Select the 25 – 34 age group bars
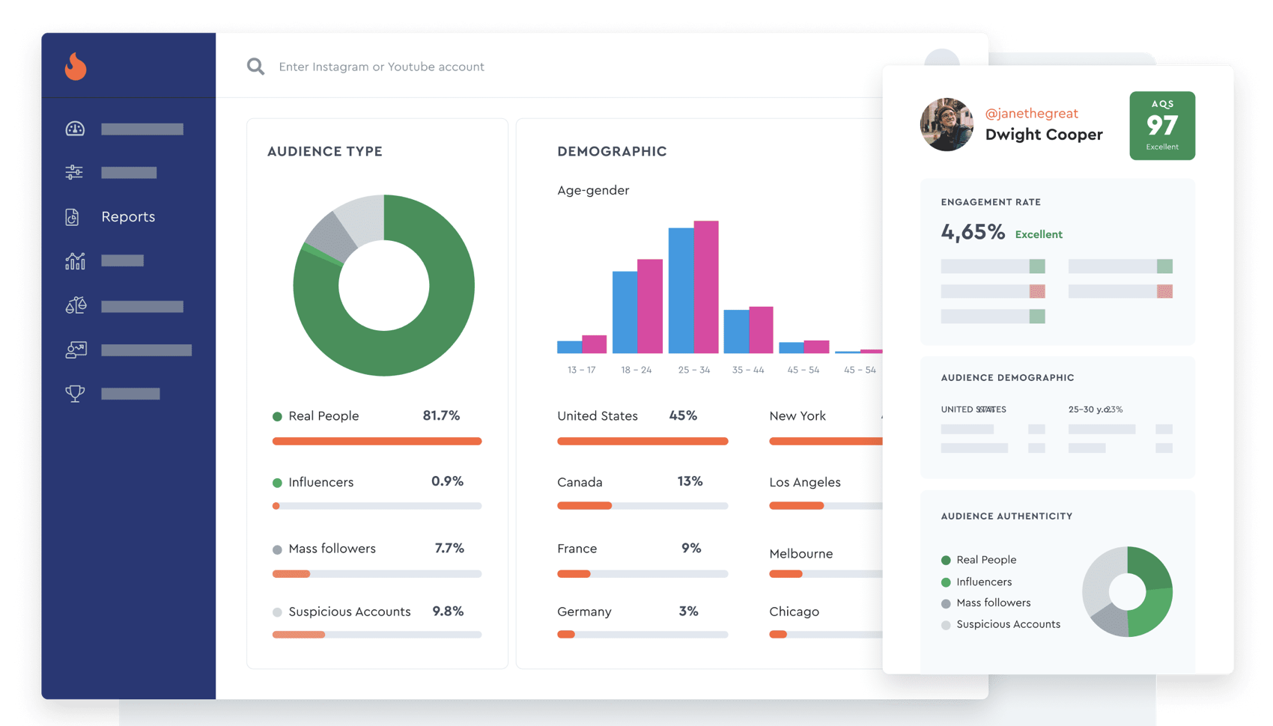Screen dimensions: 1273x726 pos(693,288)
